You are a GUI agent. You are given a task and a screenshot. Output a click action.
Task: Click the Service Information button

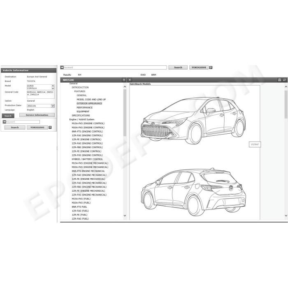pos(37,115)
